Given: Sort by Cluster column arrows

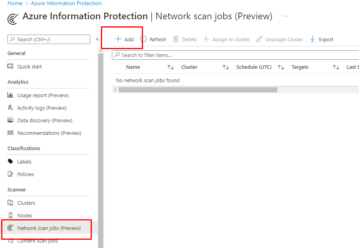Looking at the screenshot, I should click(226, 67).
